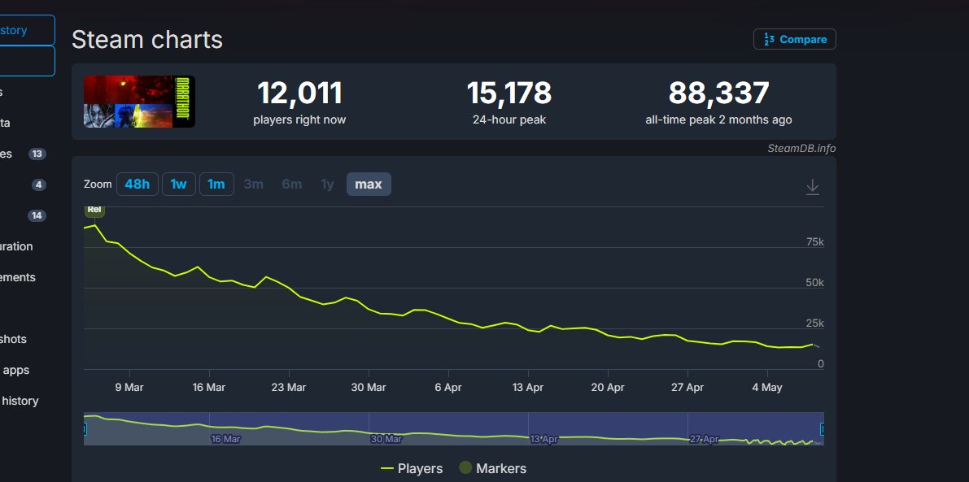Grab the navigator's left range handle
The height and width of the screenshot is (482, 969).
[85, 429]
